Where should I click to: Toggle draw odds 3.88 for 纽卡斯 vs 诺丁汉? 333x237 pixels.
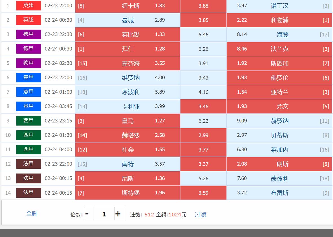(204, 6)
